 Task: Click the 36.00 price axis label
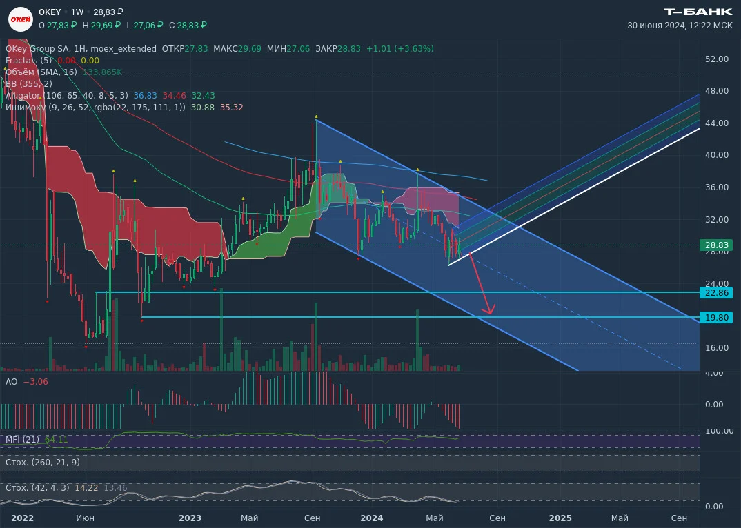(x=717, y=187)
